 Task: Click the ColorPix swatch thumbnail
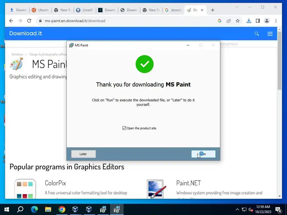[x=25, y=189]
